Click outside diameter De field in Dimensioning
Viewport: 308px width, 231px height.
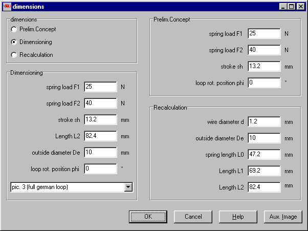click(101, 153)
